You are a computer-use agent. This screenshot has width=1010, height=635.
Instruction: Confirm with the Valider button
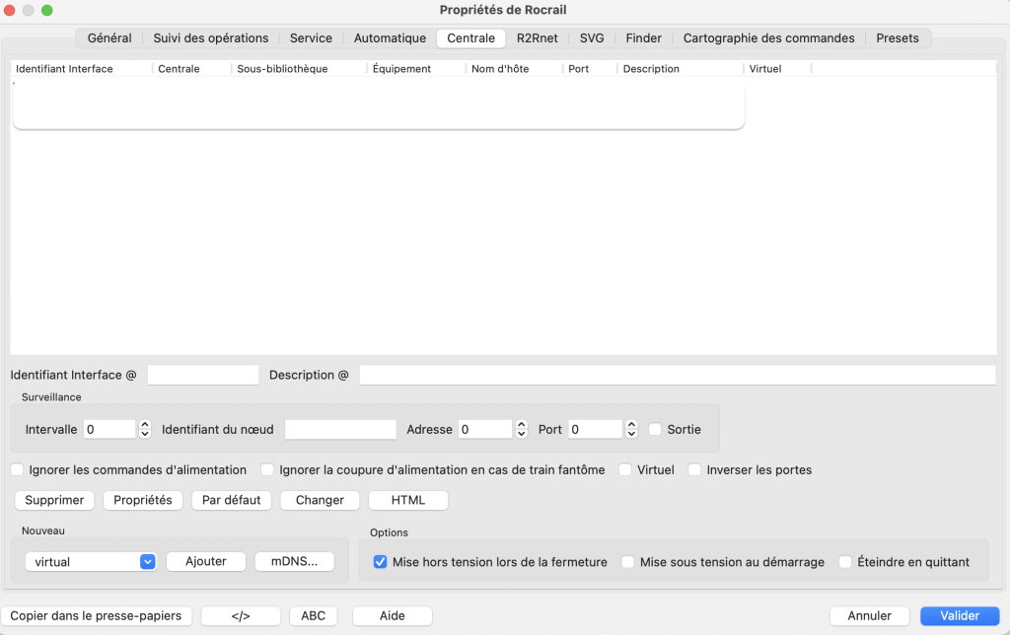pos(959,615)
